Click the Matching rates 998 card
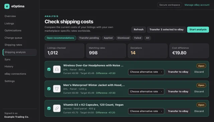The width and height of the screenshot is (214, 122). [x=106, y=51]
